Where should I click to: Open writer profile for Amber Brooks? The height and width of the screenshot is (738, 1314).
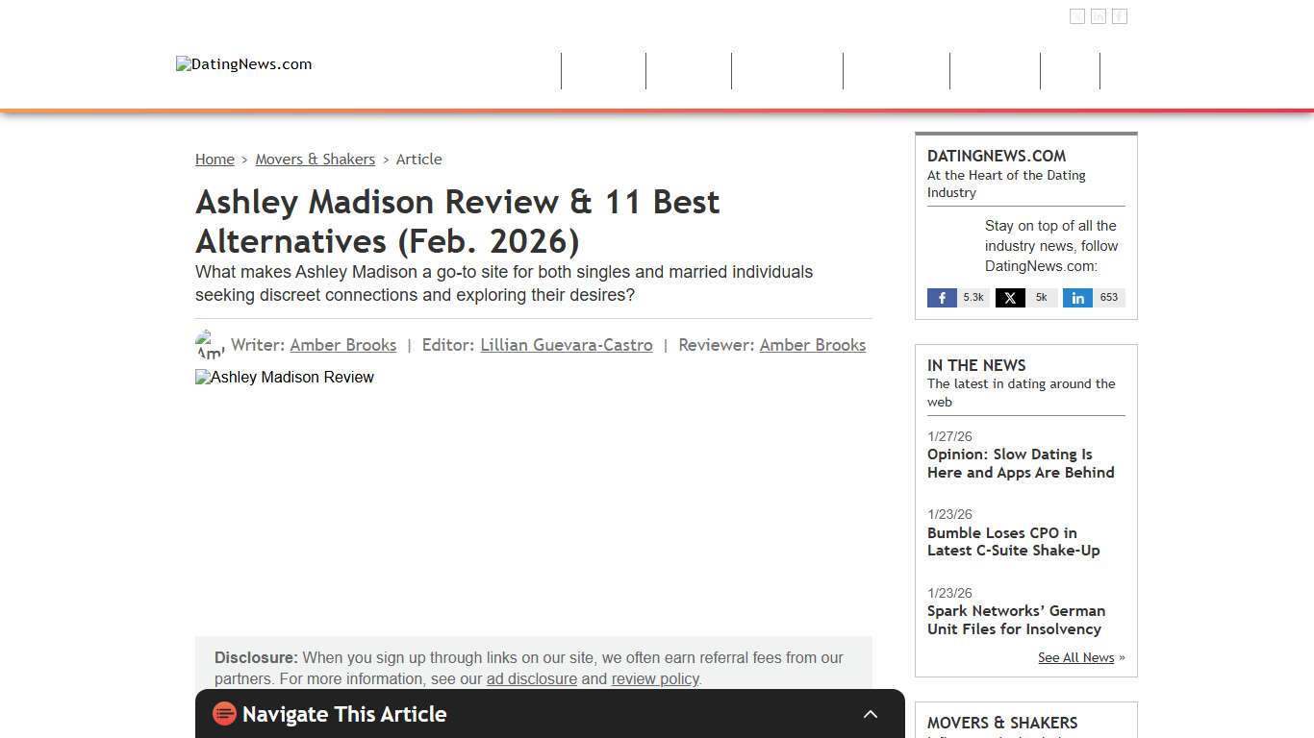pyautogui.click(x=343, y=345)
